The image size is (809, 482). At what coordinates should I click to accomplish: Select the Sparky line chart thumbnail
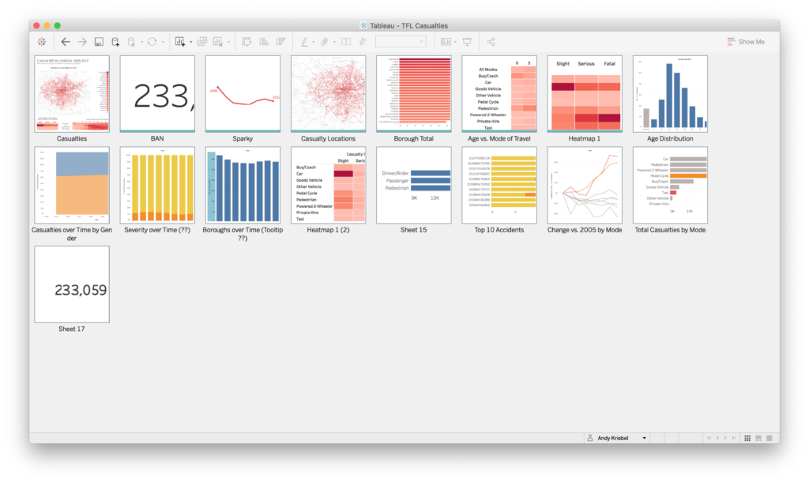[x=243, y=94]
